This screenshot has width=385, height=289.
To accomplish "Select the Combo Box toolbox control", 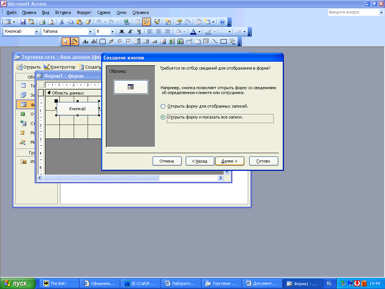I will pyautogui.click(x=137, y=41).
